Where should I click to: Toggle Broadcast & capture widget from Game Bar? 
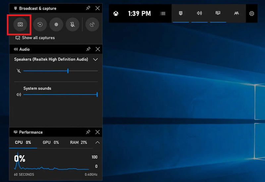(181, 13)
